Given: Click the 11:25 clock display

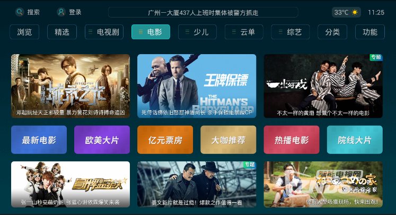Looking at the screenshot, I should click(x=376, y=12).
